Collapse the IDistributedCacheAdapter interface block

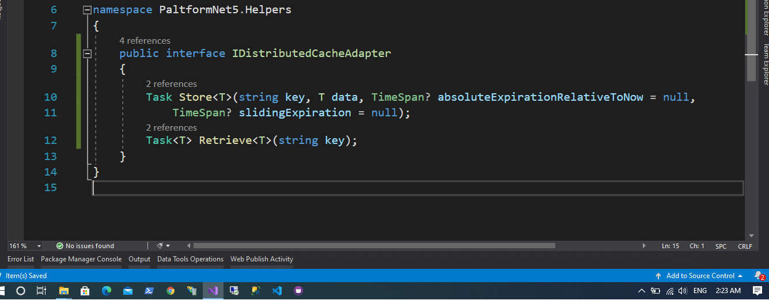(x=87, y=54)
